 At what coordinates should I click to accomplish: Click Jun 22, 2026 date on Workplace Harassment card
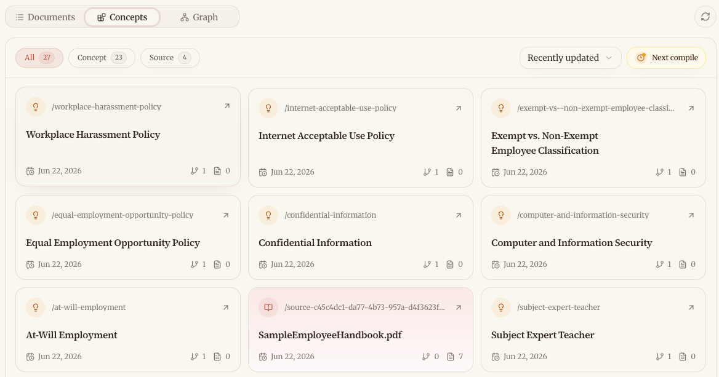(x=60, y=171)
